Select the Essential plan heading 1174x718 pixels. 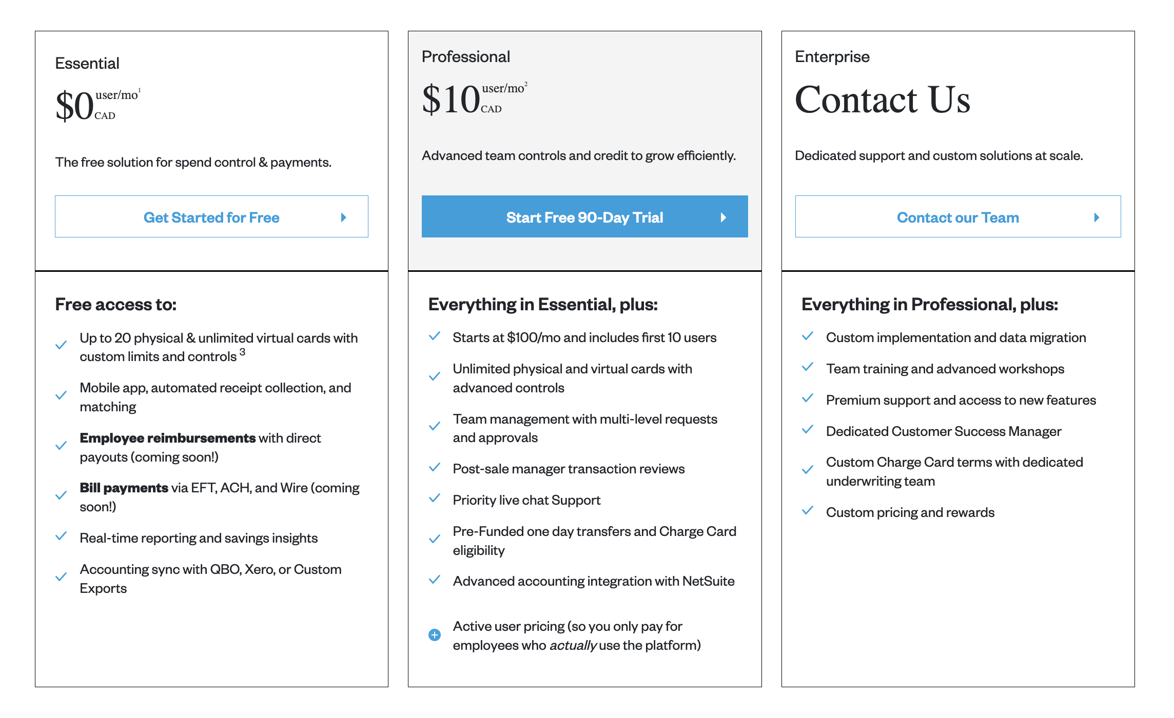87,63
